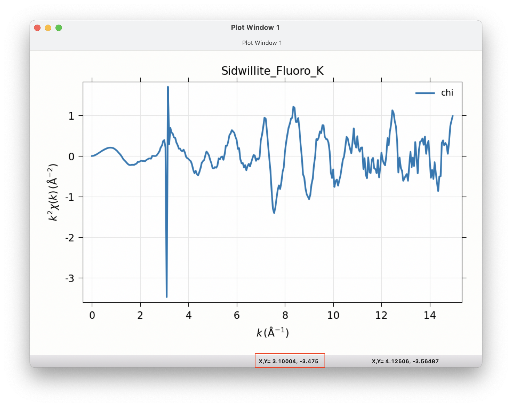The height and width of the screenshot is (407, 512).
Task: Click the trough near k=7.5
Action: [274, 213]
